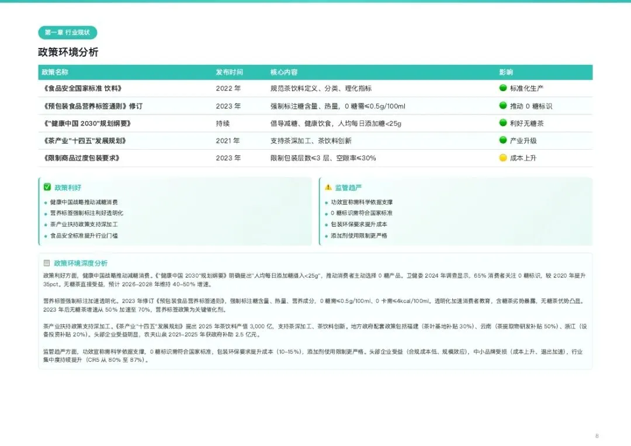
Task: Click 规范茶饮料定义、分类、理化指标 cell
Action: point(321,88)
